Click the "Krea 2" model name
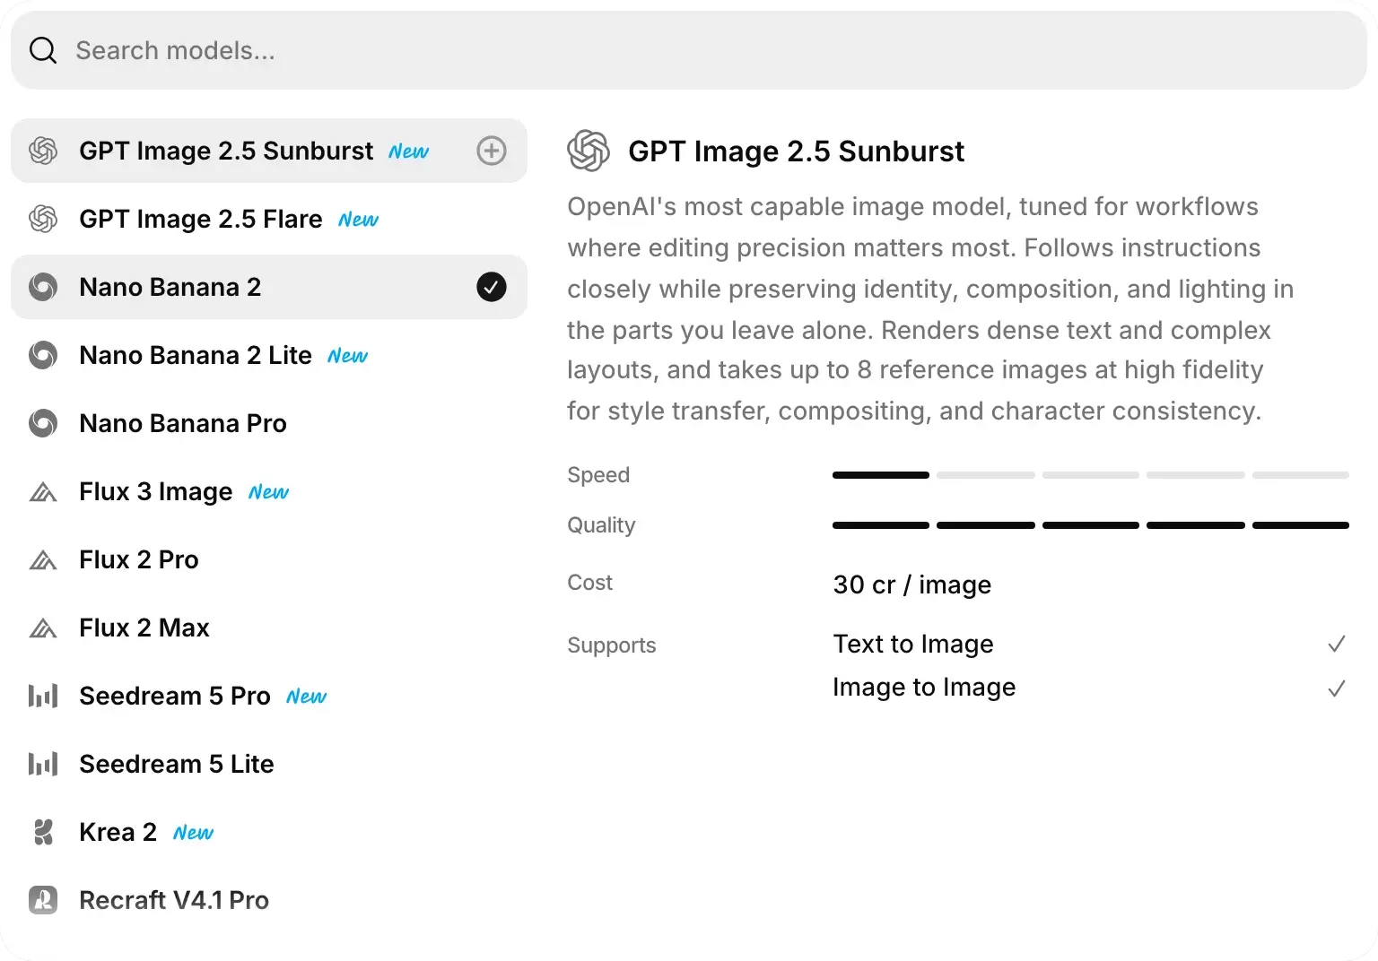1378x961 pixels. (x=118, y=832)
